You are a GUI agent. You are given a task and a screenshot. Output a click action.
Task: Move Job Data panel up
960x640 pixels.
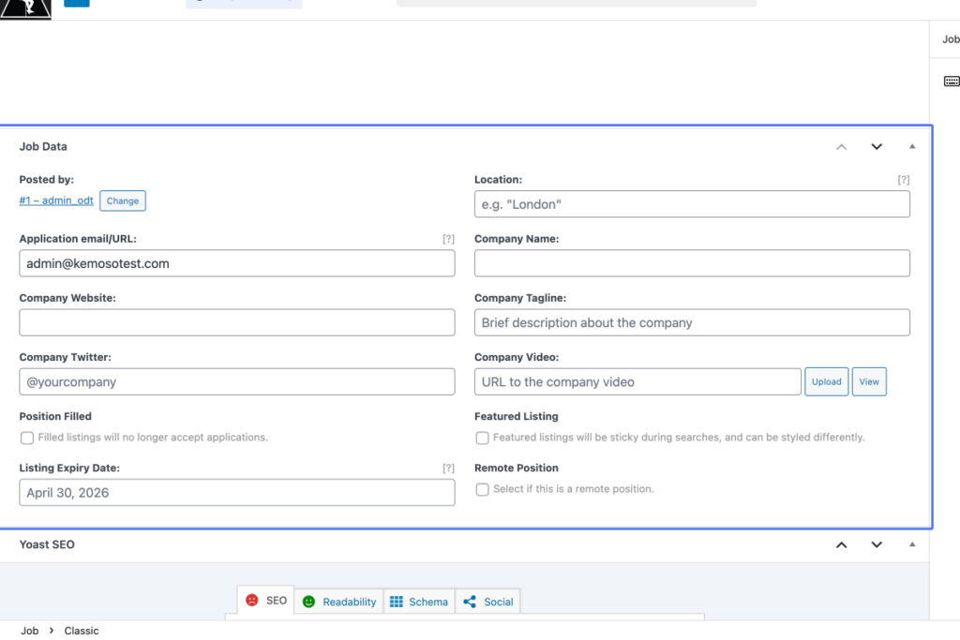click(841, 147)
